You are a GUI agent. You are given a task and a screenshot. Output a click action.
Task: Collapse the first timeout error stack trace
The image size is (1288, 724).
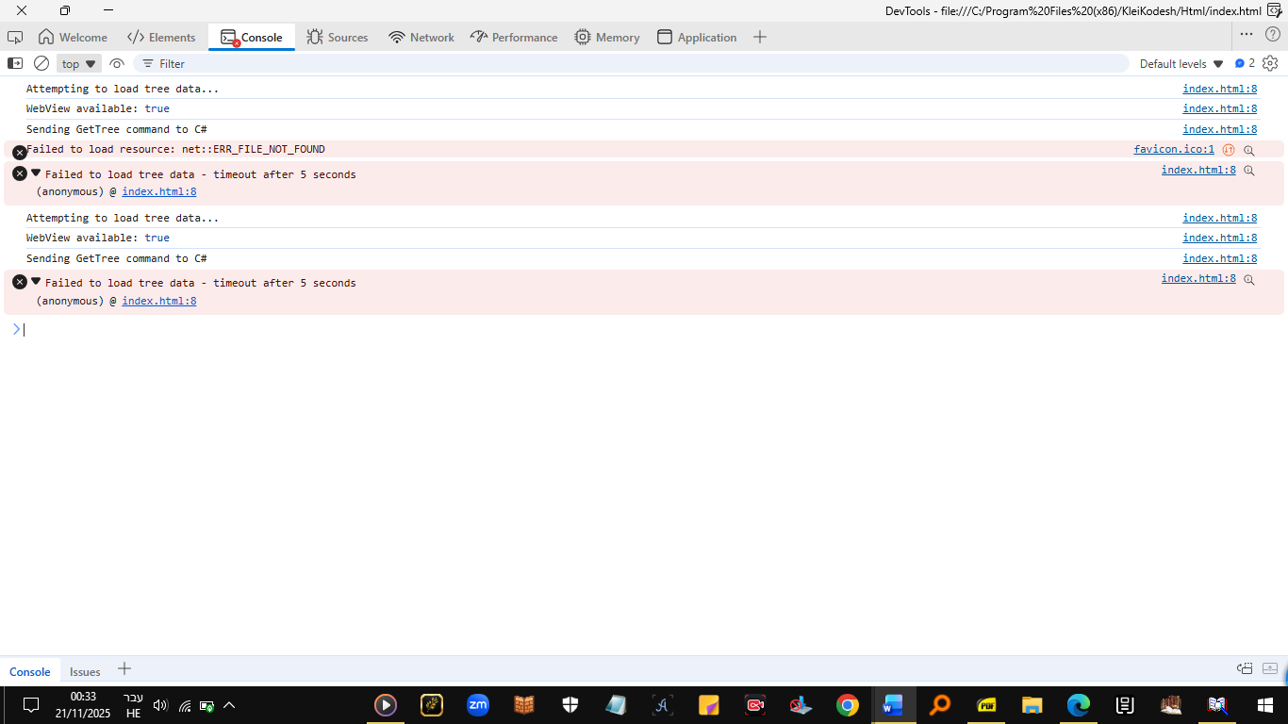click(36, 173)
